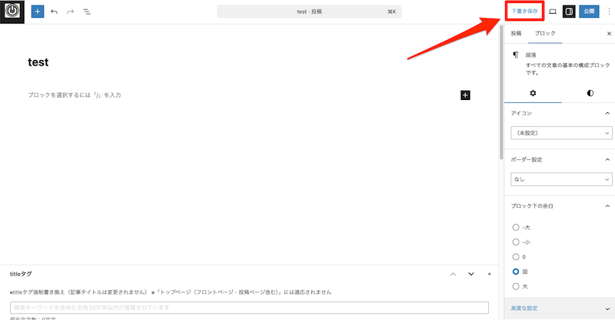Switch to the 投稿 tab

coord(516,33)
